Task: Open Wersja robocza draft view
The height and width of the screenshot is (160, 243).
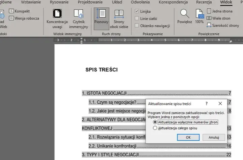Action: 24,18
